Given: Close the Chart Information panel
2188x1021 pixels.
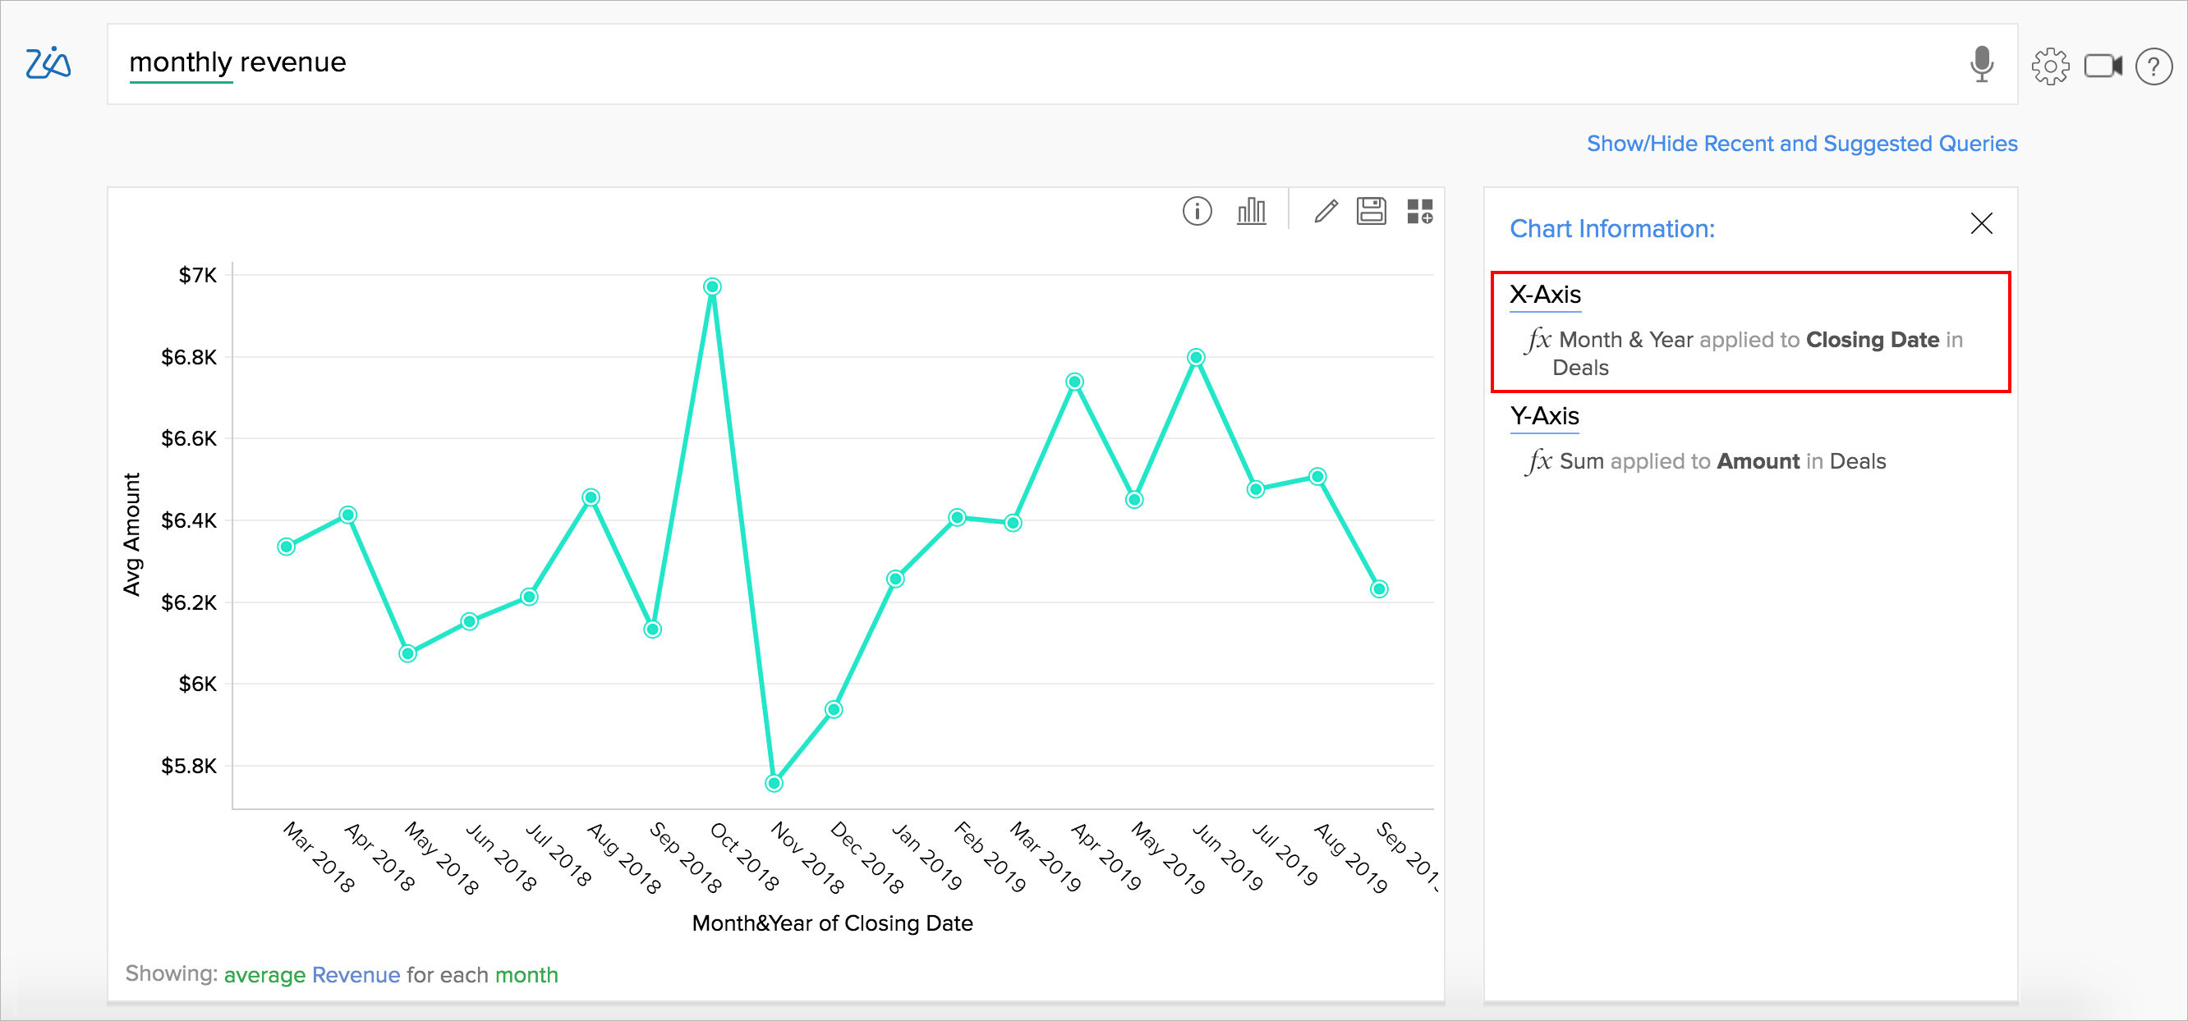Looking at the screenshot, I should (x=1981, y=223).
